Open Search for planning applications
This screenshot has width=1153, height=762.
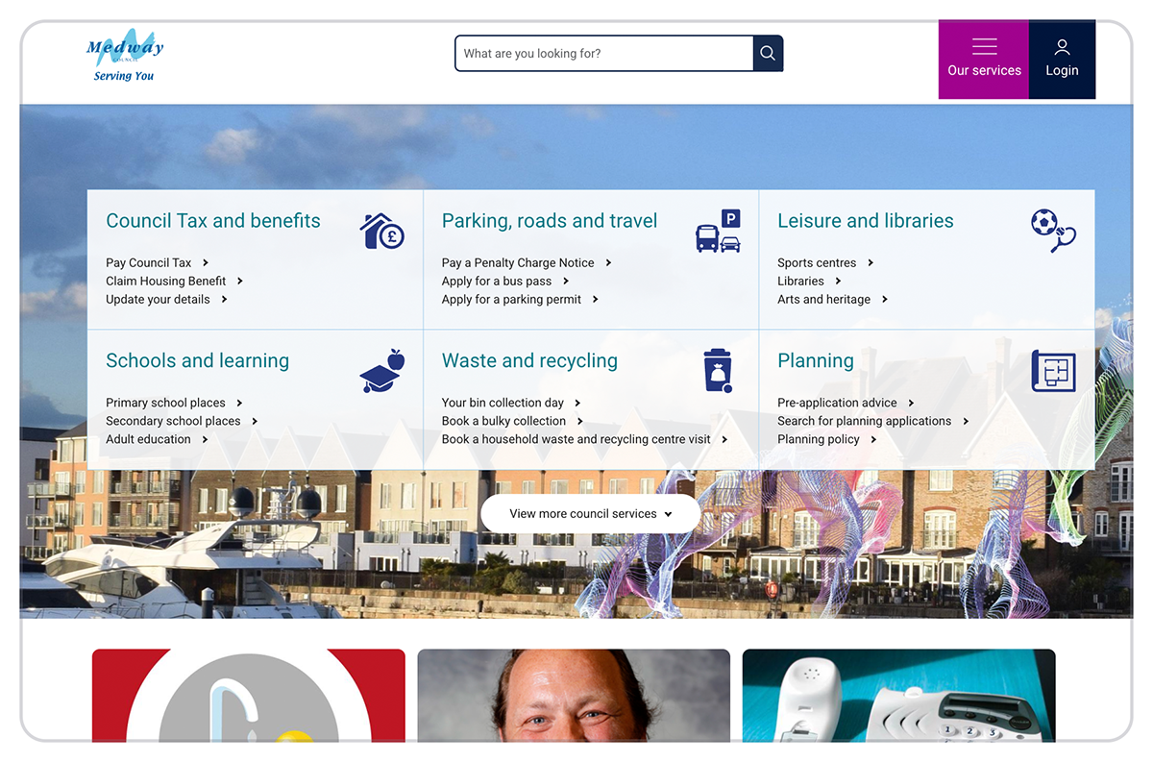pos(863,421)
